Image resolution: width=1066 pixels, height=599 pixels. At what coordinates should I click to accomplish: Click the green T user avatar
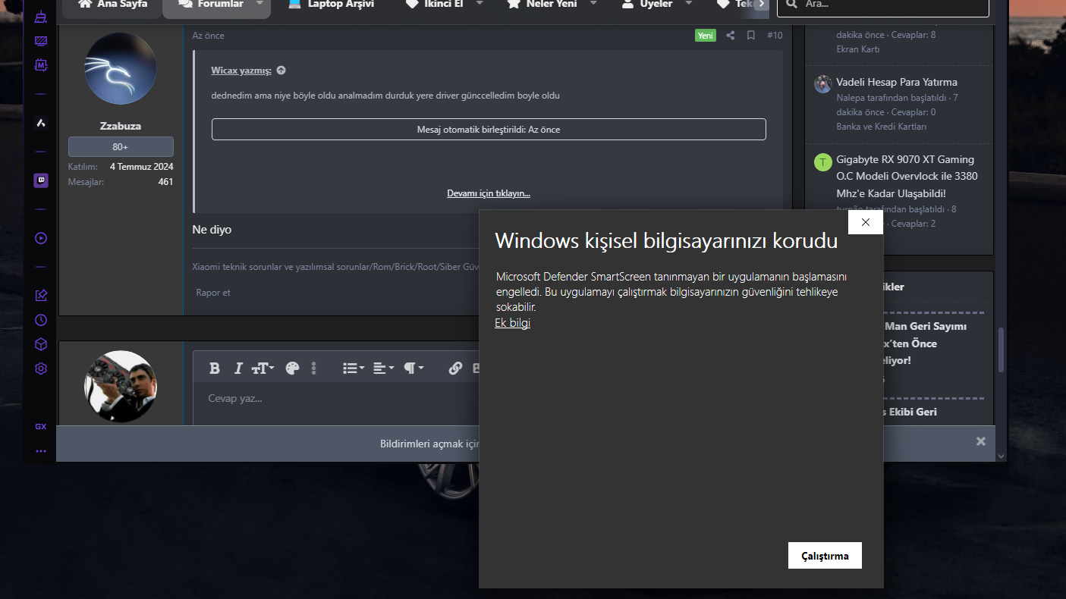(822, 162)
